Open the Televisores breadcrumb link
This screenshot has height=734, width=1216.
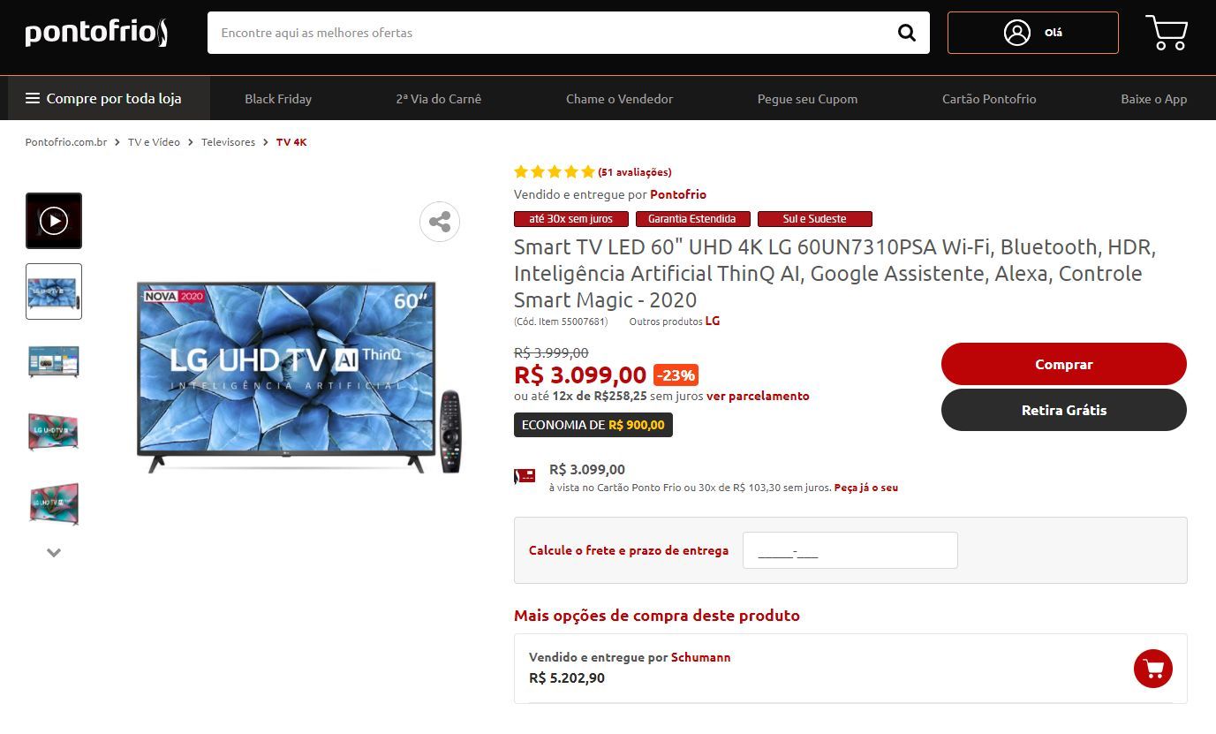[228, 142]
